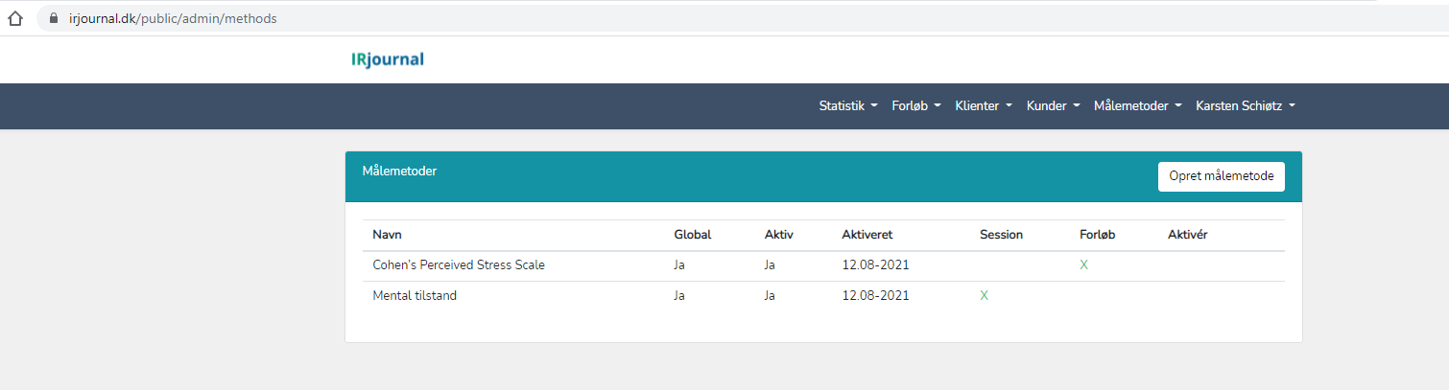Click the browser address bar URL
The width and height of the screenshot is (1449, 390).
(x=173, y=18)
